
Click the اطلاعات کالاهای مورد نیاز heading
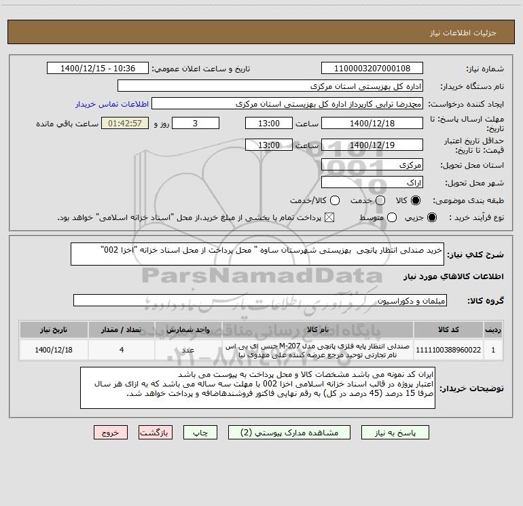[x=454, y=276]
